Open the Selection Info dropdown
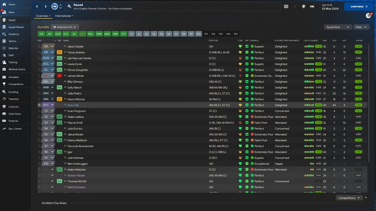This screenshot has height=211, width=376. (x=65, y=27)
